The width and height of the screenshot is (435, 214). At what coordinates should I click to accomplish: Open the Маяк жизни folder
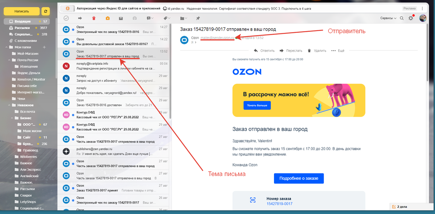pyautogui.click(x=29, y=131)
